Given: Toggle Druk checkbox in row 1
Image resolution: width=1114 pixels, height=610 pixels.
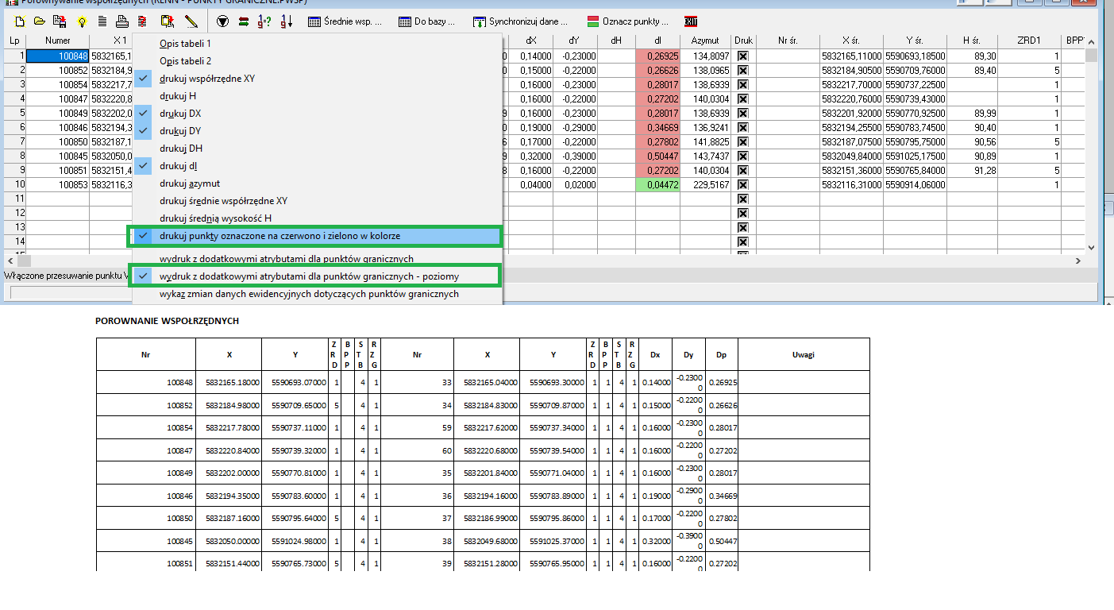Looking at the screenshot, I should pos(743,56).
